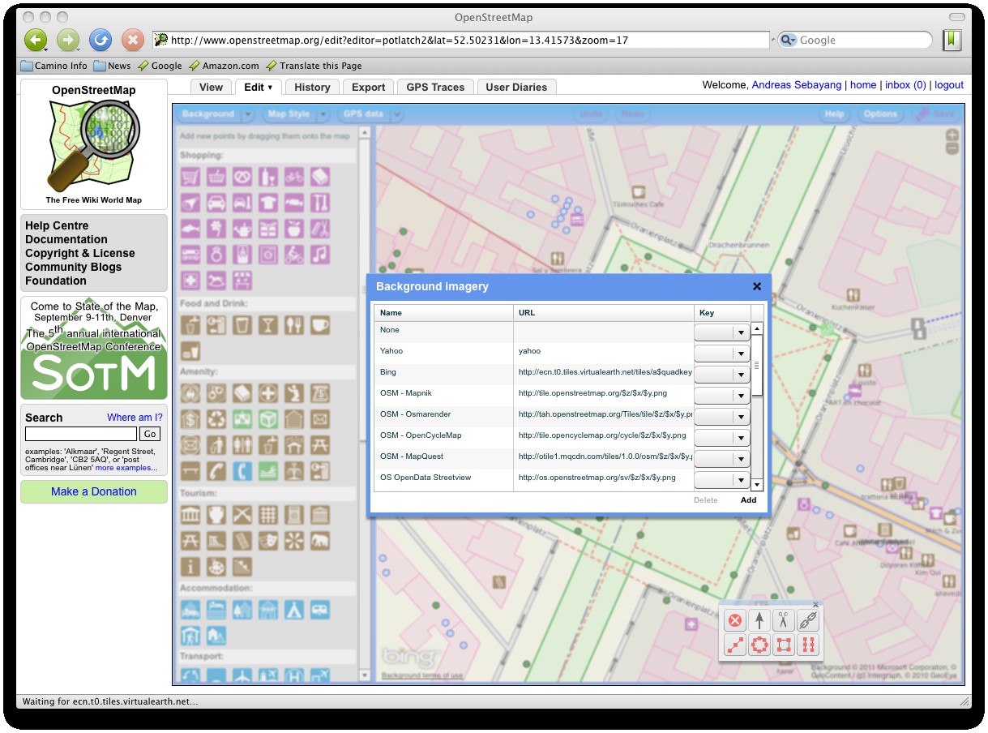Click the reverse direction arrow tool
The image size is (988, 733).
759,621
